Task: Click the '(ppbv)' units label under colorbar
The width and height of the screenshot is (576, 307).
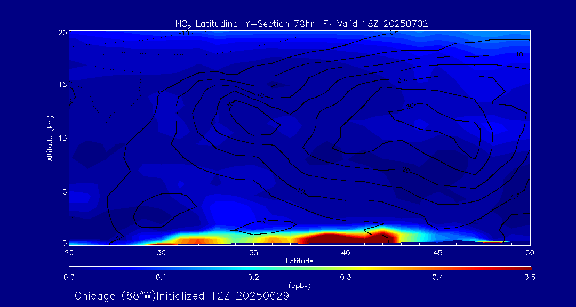Action: (300, 285)
